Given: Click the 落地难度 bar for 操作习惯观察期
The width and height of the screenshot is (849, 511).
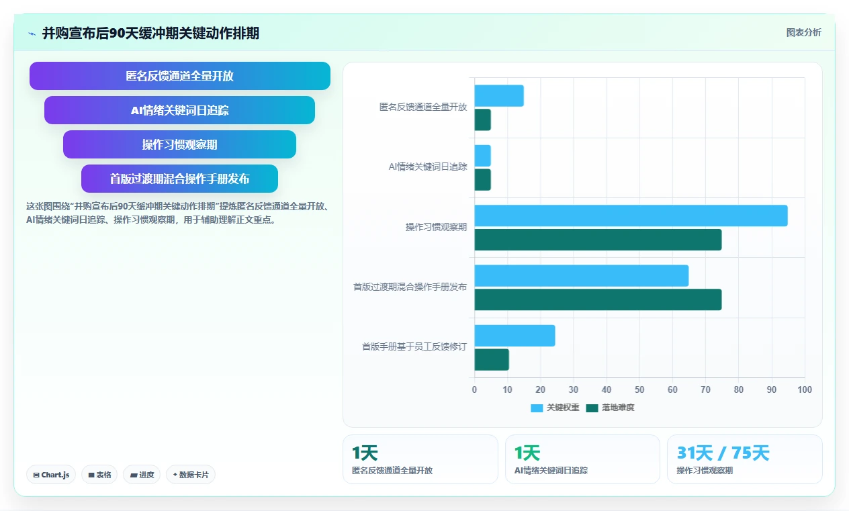Looking at the screenshot, I should coord(598,240).
